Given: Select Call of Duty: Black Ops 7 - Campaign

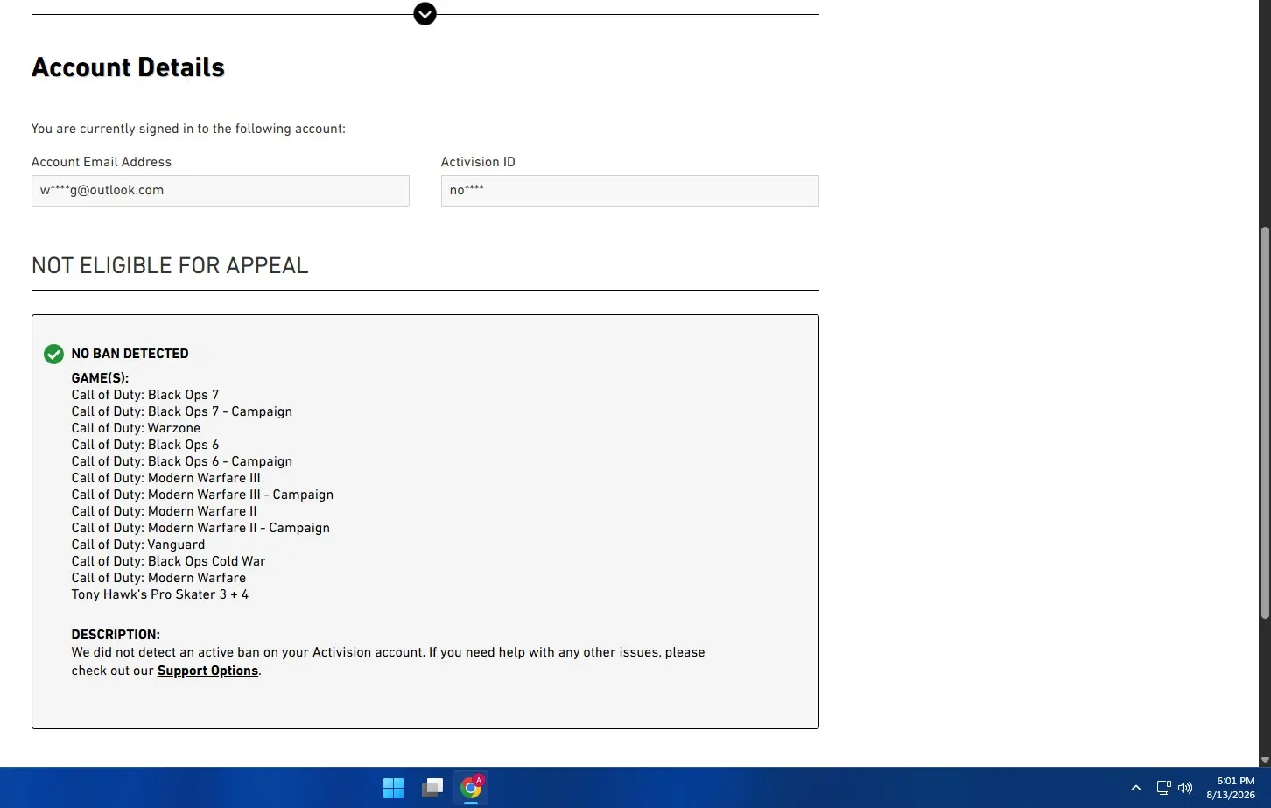Looking at the screenshot, I should pyautogui.click(x=182, y=411).
